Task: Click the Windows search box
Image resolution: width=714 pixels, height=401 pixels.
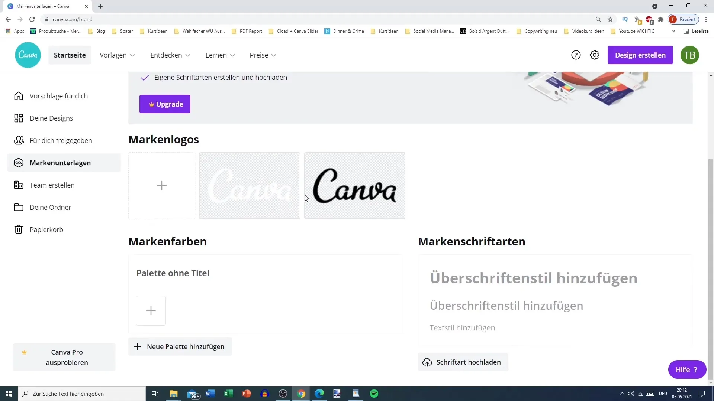Action: [82, 394]
